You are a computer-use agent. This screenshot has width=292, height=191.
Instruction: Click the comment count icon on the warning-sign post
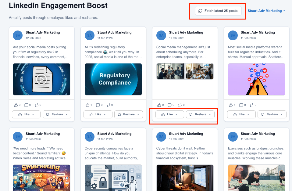coord(241,105)
